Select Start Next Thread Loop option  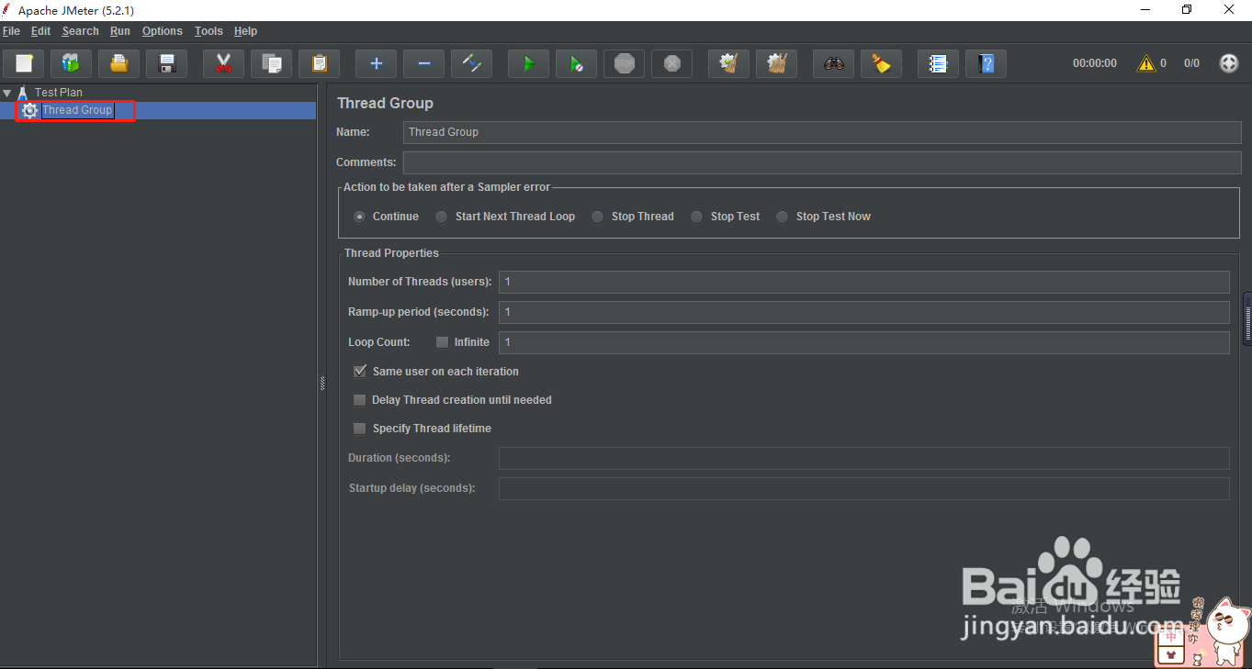point(442,217)
